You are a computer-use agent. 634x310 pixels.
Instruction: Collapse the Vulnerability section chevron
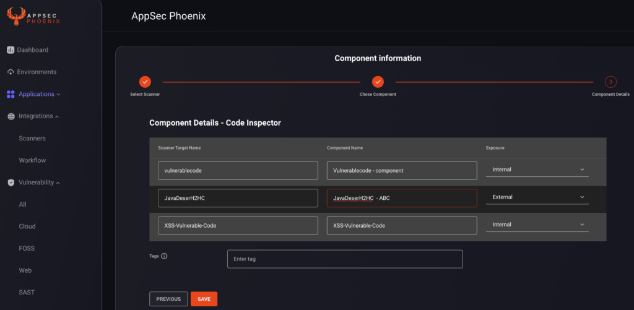pyautogui.click(x=58, y=183)
